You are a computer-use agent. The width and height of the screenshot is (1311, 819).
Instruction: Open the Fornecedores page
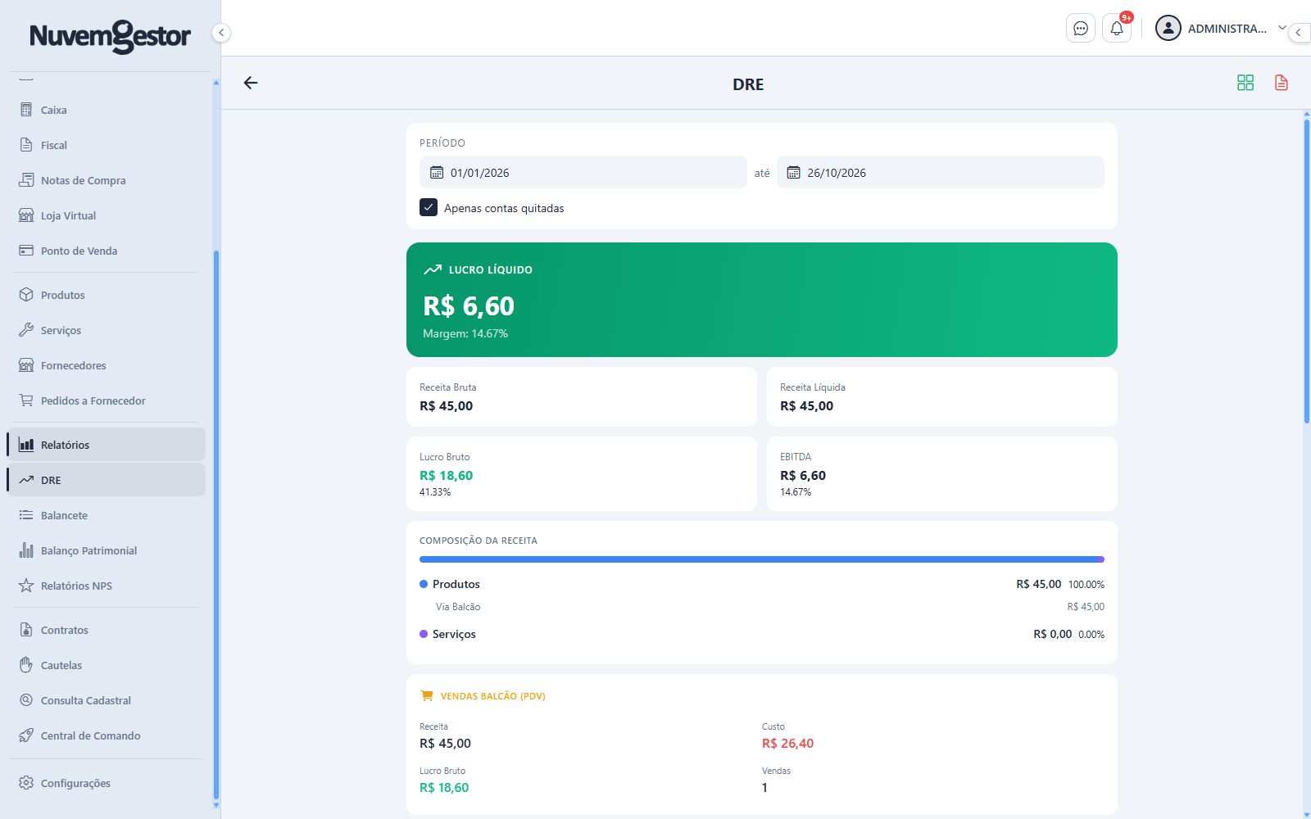pyautogui.click(x=106, y=365)
